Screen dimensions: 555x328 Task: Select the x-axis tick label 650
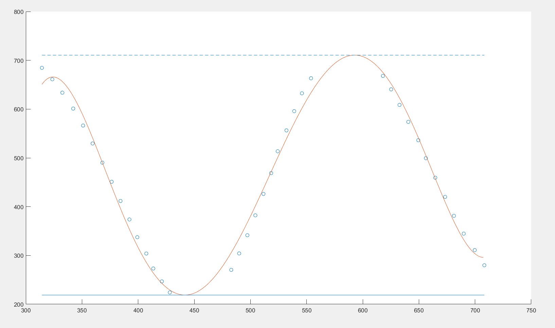419,310
